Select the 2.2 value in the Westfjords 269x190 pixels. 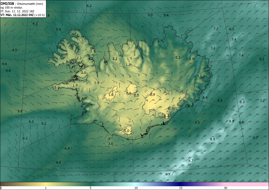coord(79,58)
